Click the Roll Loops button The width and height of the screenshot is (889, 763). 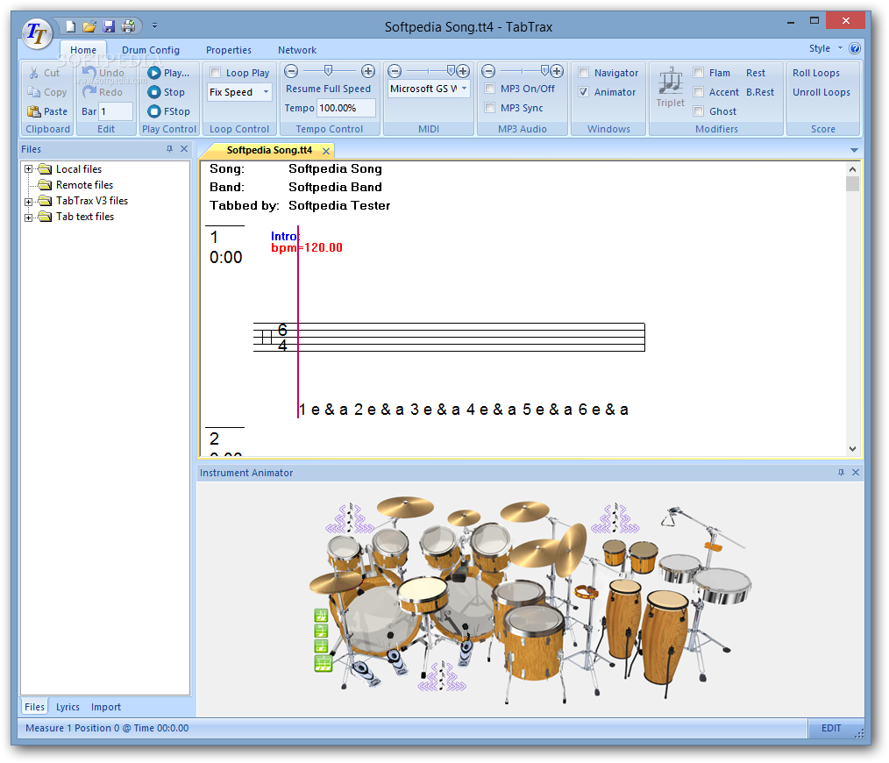tap(816, 73)
